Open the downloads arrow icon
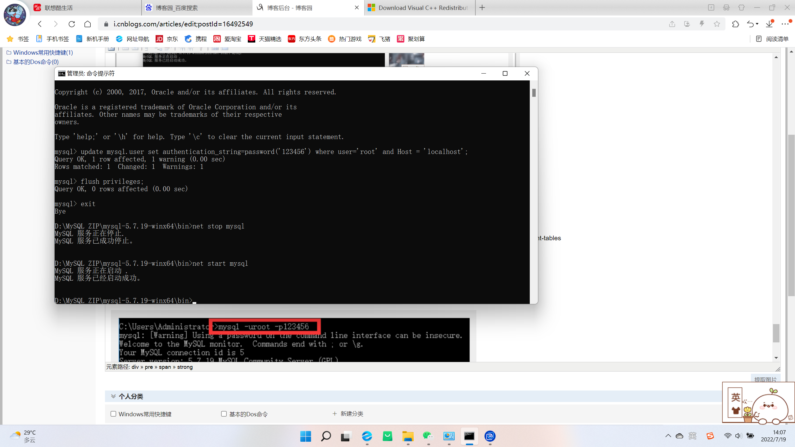This screenshot has width=795, height=447. pyautogui.click(x=769, y=24)
